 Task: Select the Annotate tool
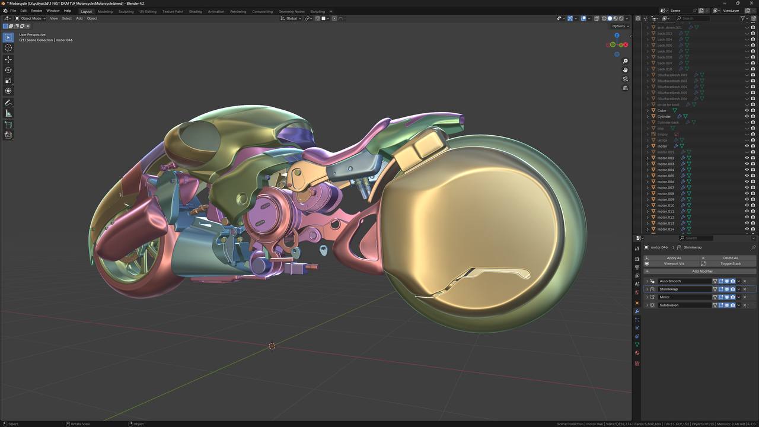tap(8, 103)
